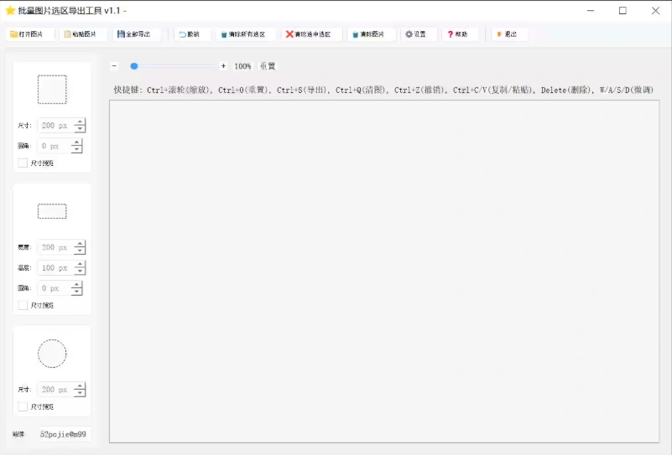Viewport: 672px width, 455px height.
Task: Increase circle size with up stepper arrow
Action: [x=80, y=386]
